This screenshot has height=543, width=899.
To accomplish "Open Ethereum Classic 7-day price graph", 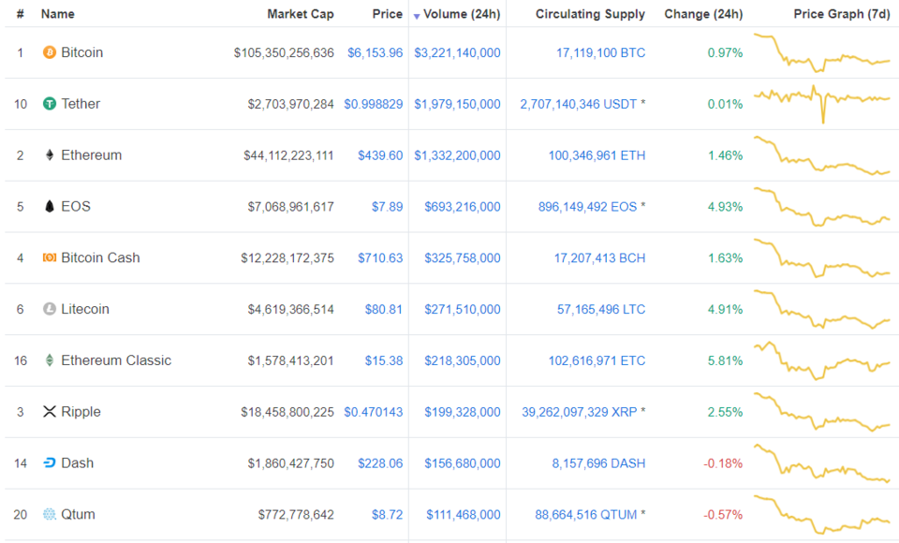I will 821,360.
